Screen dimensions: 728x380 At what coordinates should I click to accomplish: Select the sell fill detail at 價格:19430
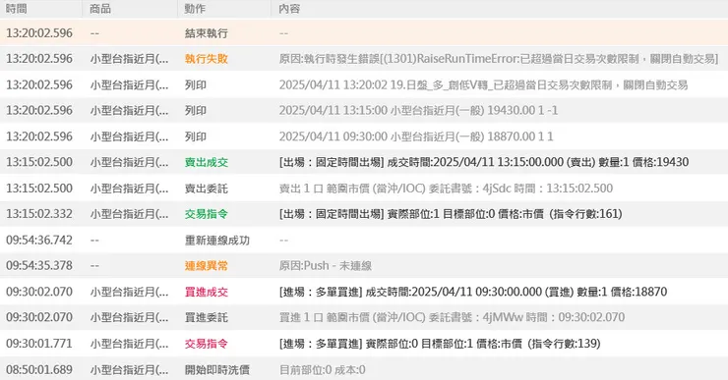484,162
